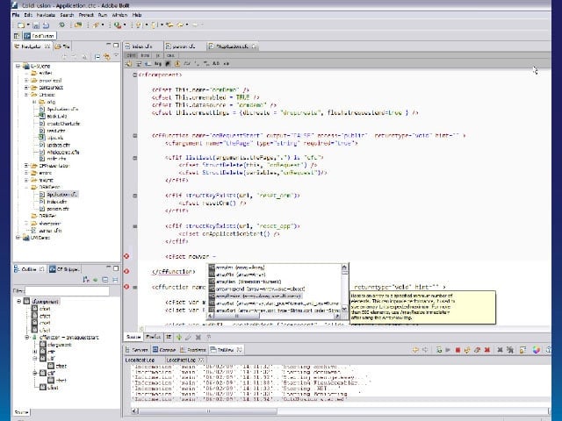The image size is (562, 421).
Task: Expand the bottom project node in Navigator
Action: 18,238
